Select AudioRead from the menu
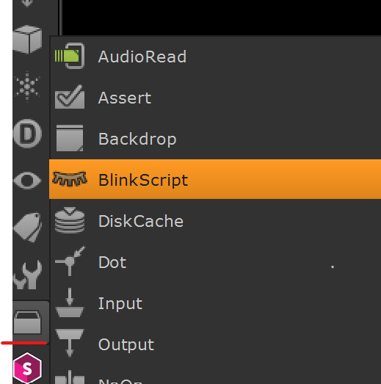The image size is (381, 384). tap(215, 57)
